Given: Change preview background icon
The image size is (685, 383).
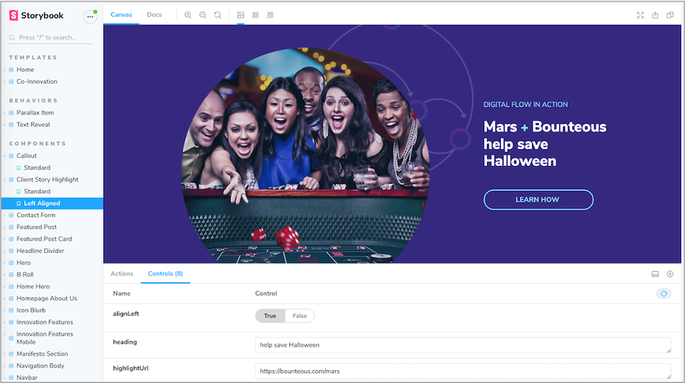Looking at the screenshot, I should [241, 15].
